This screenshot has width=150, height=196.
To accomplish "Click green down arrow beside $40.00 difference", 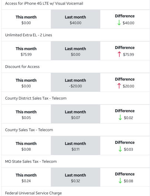I will 119,23.
